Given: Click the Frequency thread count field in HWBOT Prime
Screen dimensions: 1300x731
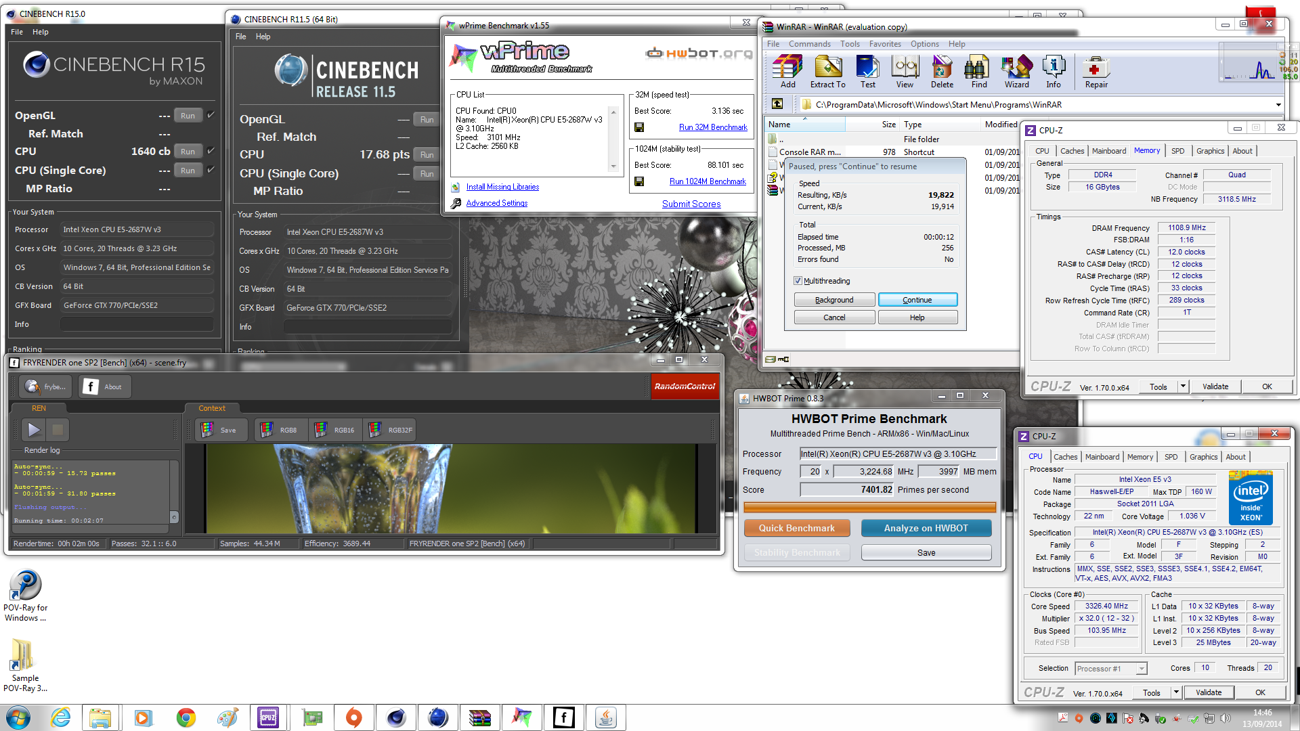Looking at the screenshot, I should (x=810, y=472).
